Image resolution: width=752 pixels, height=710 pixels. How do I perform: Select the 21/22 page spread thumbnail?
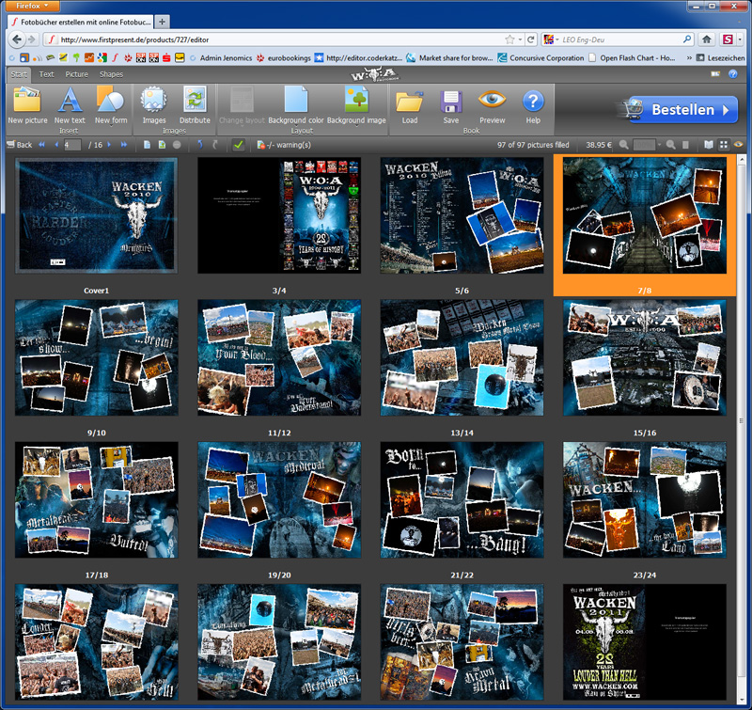(462, 499)
